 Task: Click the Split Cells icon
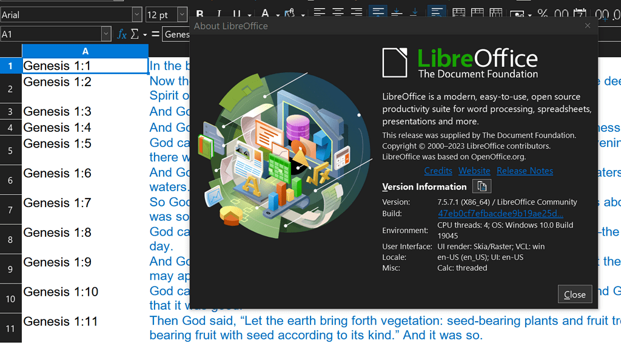[495, 13]
